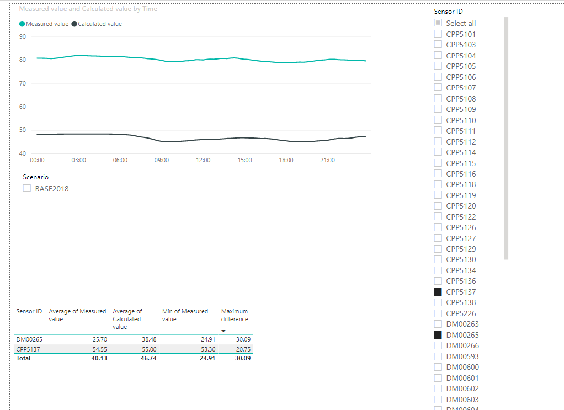Screen dimensions: 564x410
Task: Select CPP5107 in Sensor ID list
Action: [438, 87]
